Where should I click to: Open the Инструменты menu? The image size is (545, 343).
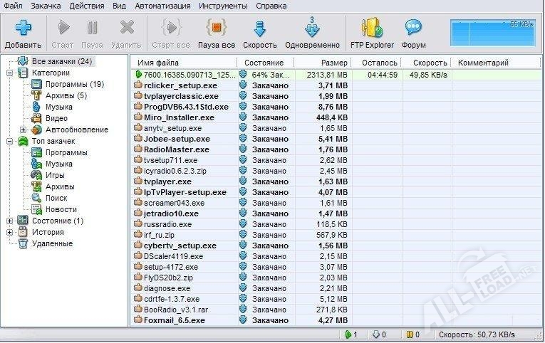[224, 6]
